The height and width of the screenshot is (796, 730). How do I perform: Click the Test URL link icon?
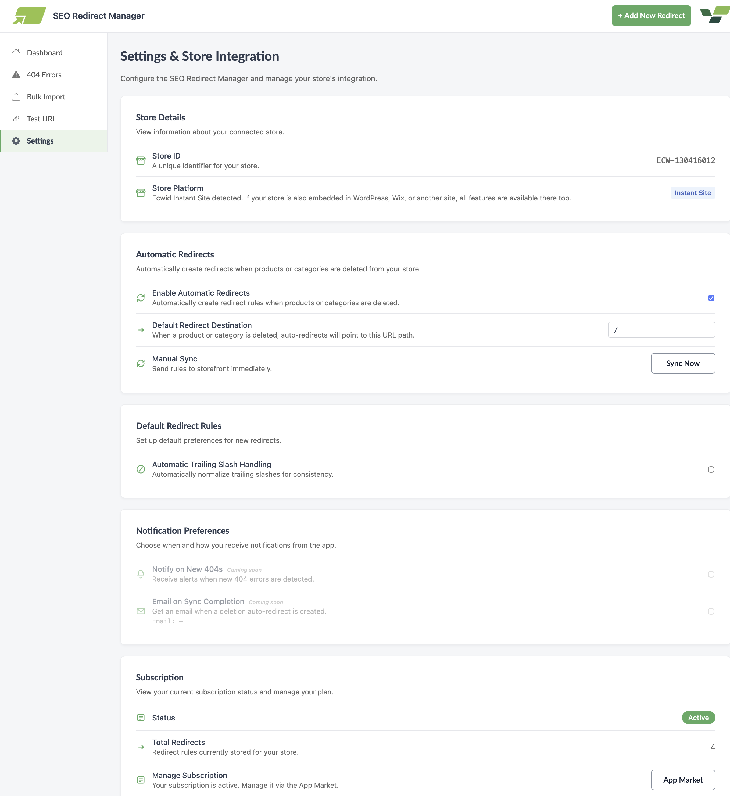pyautogui.click(x=16, y=119)
